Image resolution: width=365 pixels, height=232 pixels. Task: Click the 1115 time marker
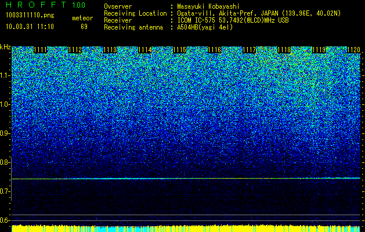point(179,50)
